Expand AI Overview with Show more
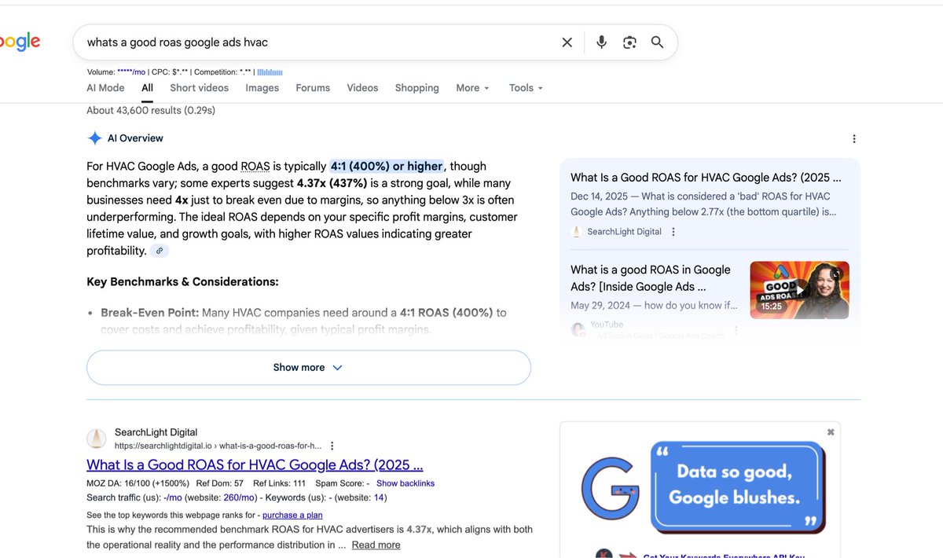 [x=308, y=368]
